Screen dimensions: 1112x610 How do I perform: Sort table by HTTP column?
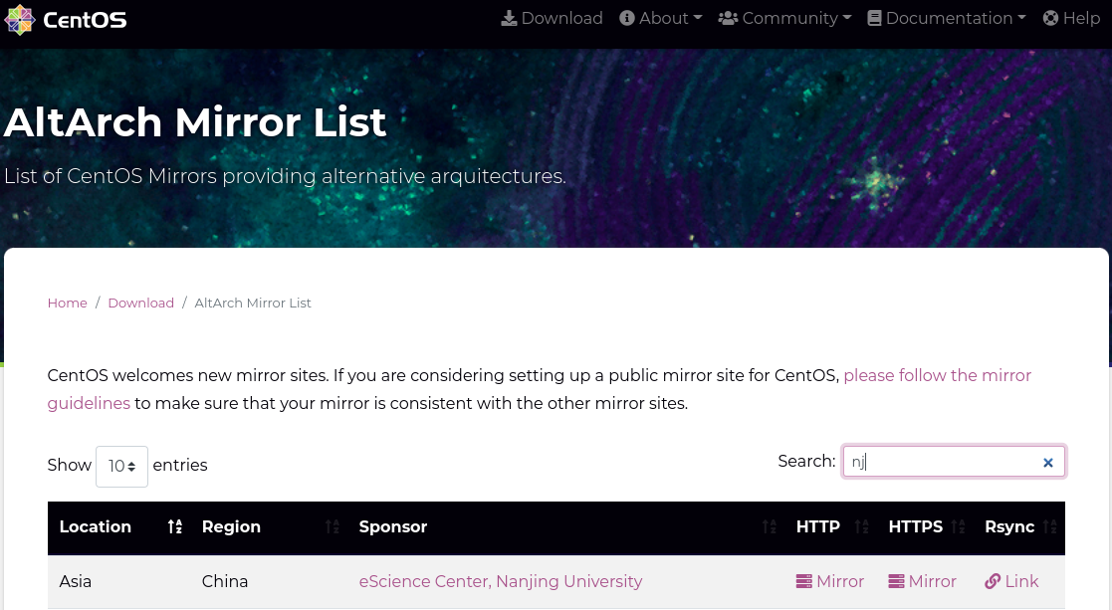point(830,527)
